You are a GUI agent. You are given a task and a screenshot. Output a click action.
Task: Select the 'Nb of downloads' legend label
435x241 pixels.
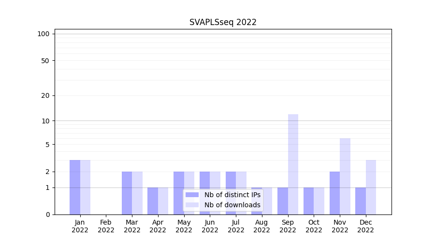click(x=232, y=205)
